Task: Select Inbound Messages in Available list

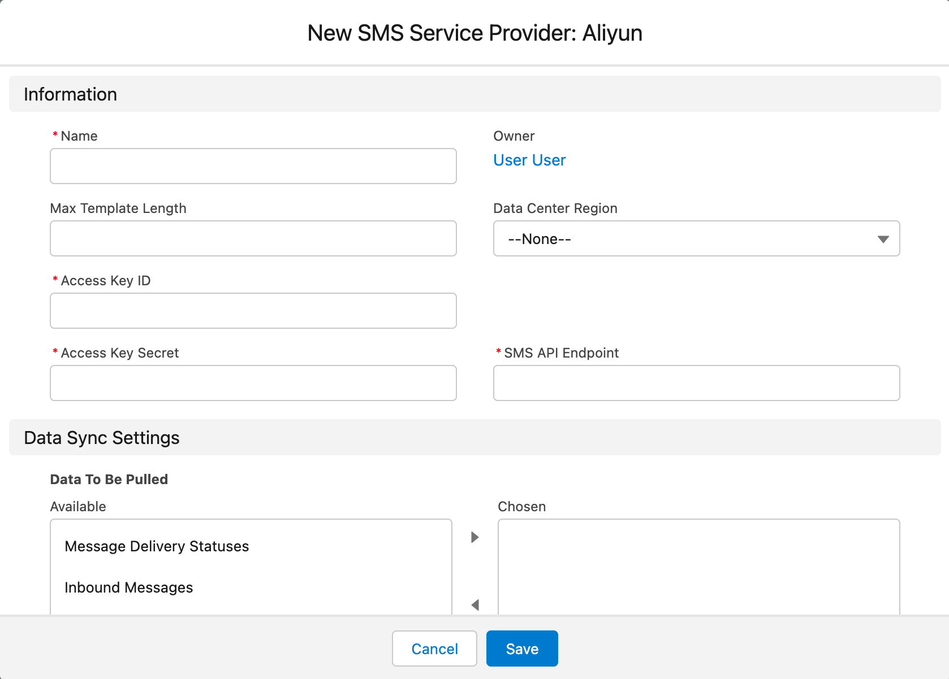Action: click(129, 587)
